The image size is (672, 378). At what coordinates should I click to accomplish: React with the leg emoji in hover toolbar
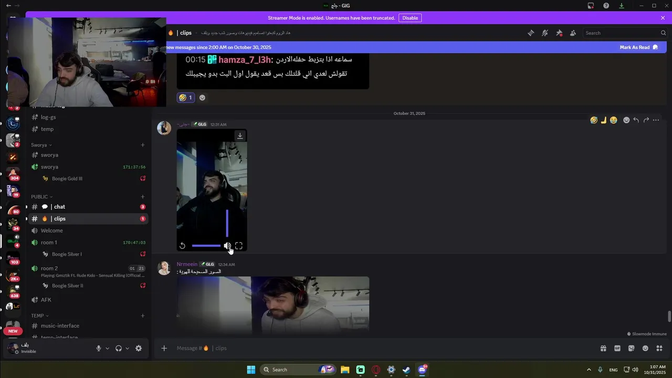click(604, 120)
